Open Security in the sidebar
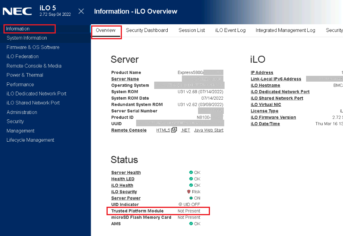Viewport: 343px width, 236px height. click(15, 121)
